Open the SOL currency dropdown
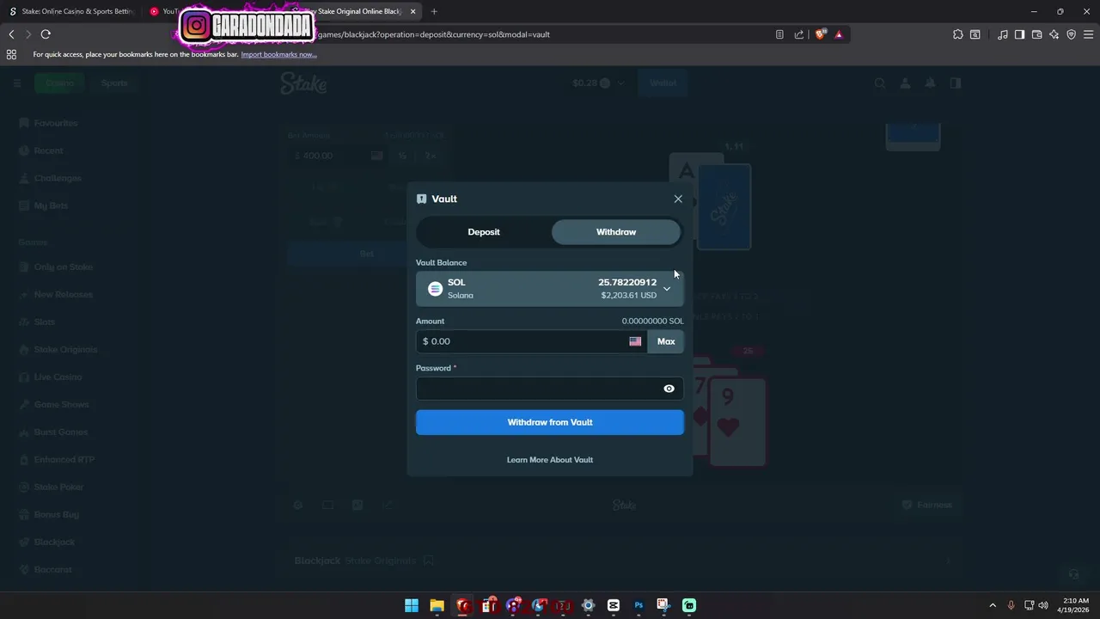Image resolution: width=1100 pixels, height=619 pixels. click(550, 289)
